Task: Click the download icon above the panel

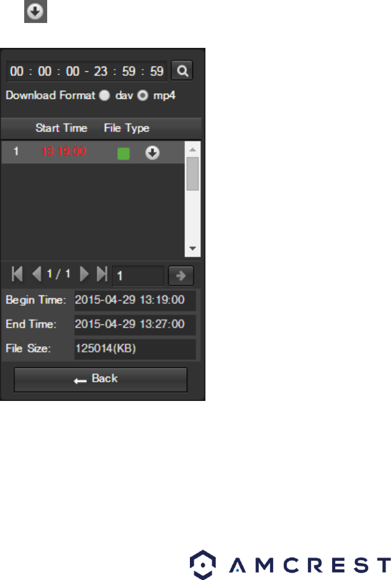Action: click(x=35, y=11)
